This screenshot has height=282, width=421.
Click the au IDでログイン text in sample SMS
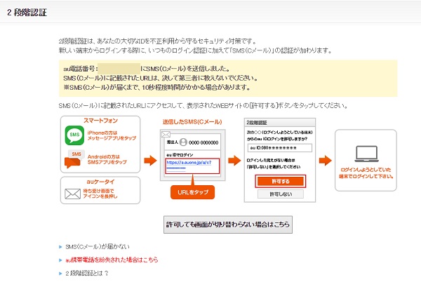click(x=180, y=155)
